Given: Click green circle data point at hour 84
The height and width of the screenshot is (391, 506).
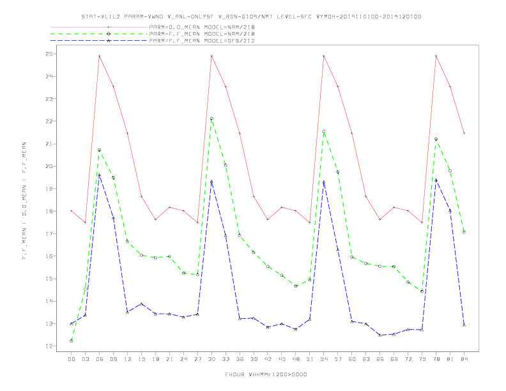Looking at the screenshot, I should click(464, 233).
